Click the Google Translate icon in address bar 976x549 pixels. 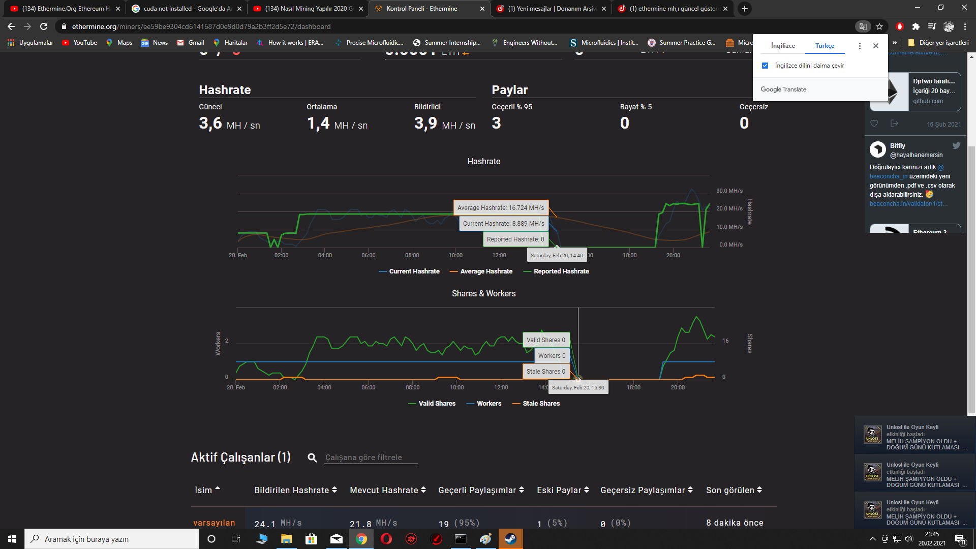click(x=863, y=26)
